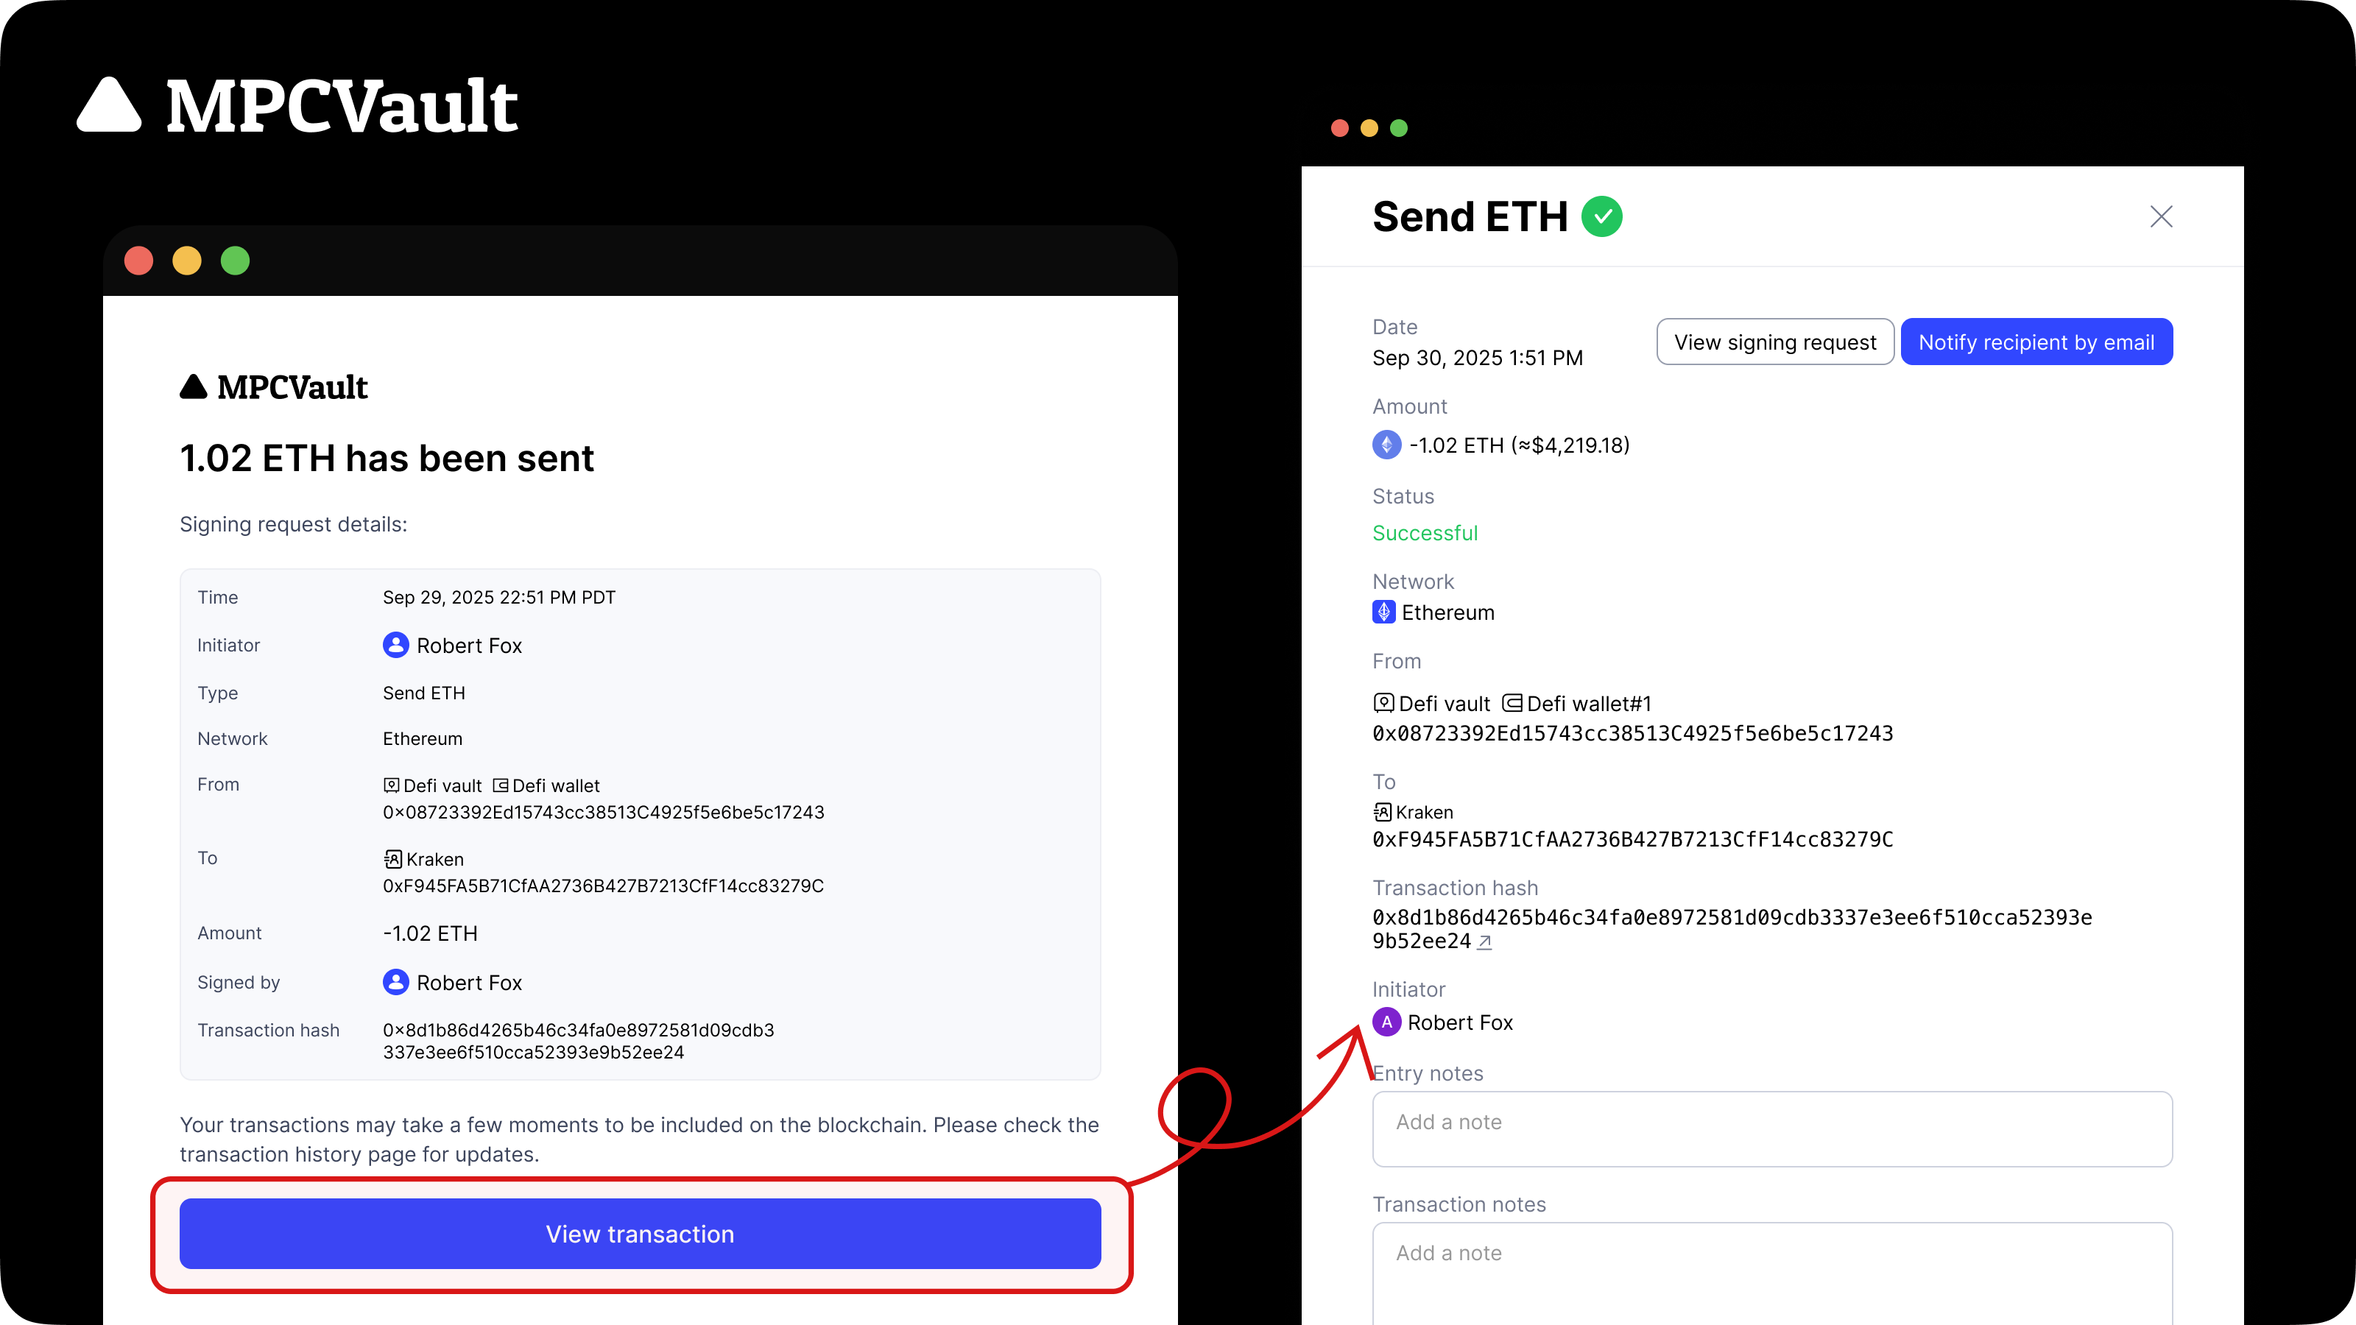Click the green success checkmark badge
The width and height of the screenshot is (2356, 1325).
pyautogui.click(x=1602, y=216)
